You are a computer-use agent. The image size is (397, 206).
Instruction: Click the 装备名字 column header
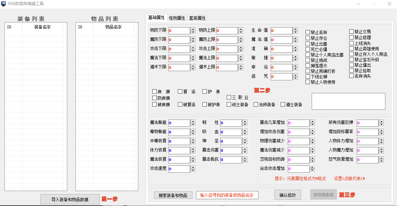click(x=43, y=27)
